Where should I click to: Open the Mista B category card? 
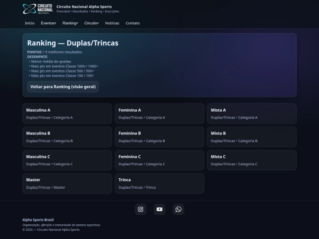point(252,137)
